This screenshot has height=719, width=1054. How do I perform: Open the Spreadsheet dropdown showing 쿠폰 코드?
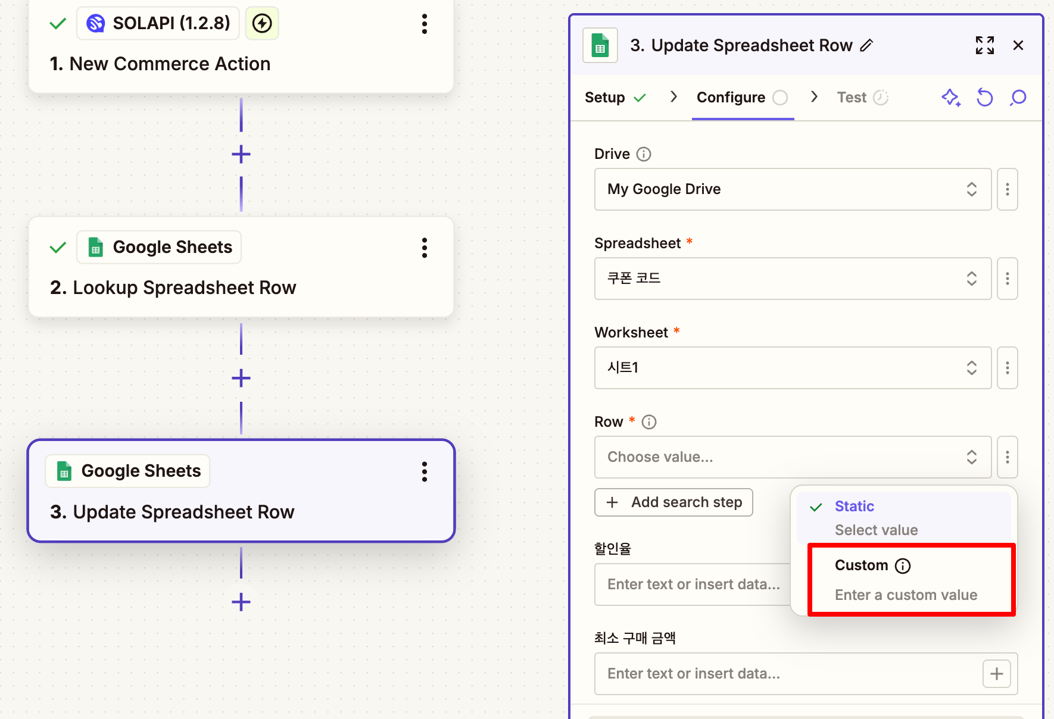(793, 279)
